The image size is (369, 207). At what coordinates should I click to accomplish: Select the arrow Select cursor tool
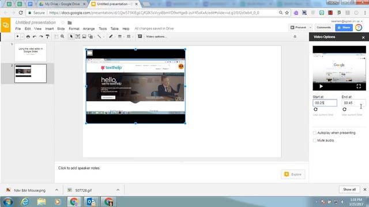pos(71,37)
